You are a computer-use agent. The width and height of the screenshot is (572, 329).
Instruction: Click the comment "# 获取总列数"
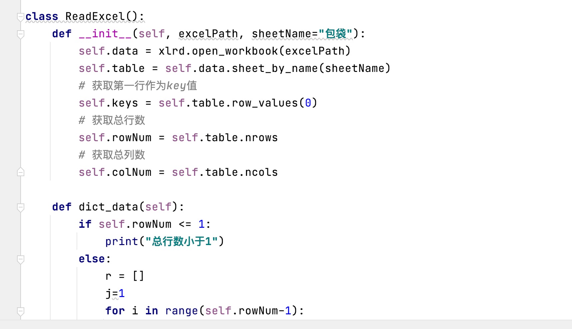(x=112, y=155)
